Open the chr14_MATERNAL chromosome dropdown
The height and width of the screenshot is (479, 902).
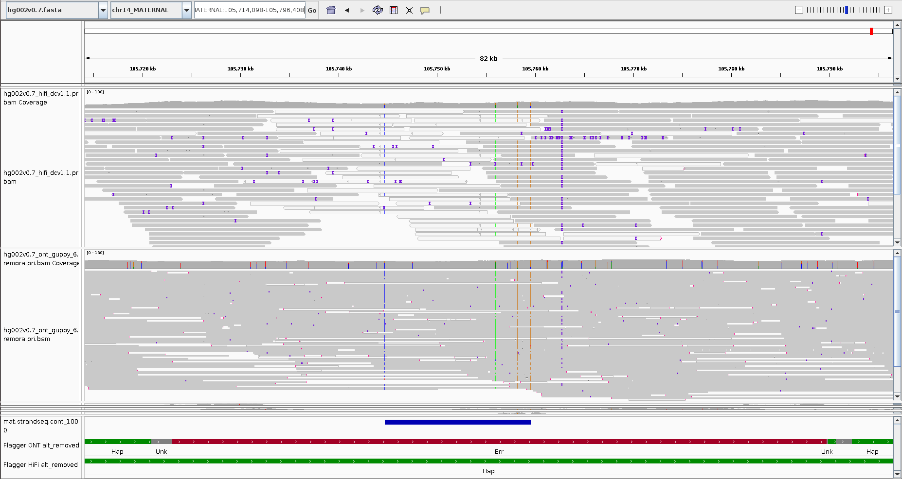click(x=146, y=9)
